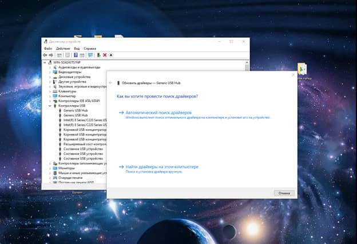This screenshot has height=244, width=357.
Task: Open the folder icon on the desktop
Action: (302, 69)
